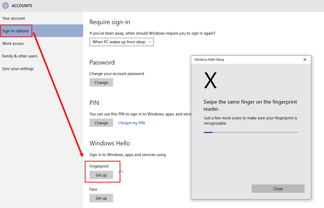Screen dimensions: 324x208
Task: Click Close button in Windows Hello Setup
Action: 278,189
